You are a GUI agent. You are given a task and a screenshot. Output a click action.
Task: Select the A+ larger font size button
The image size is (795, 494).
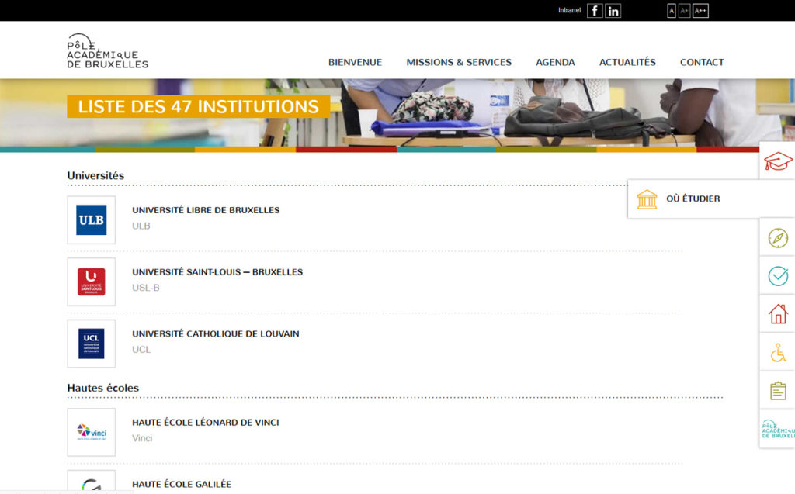tap(685, 11)
